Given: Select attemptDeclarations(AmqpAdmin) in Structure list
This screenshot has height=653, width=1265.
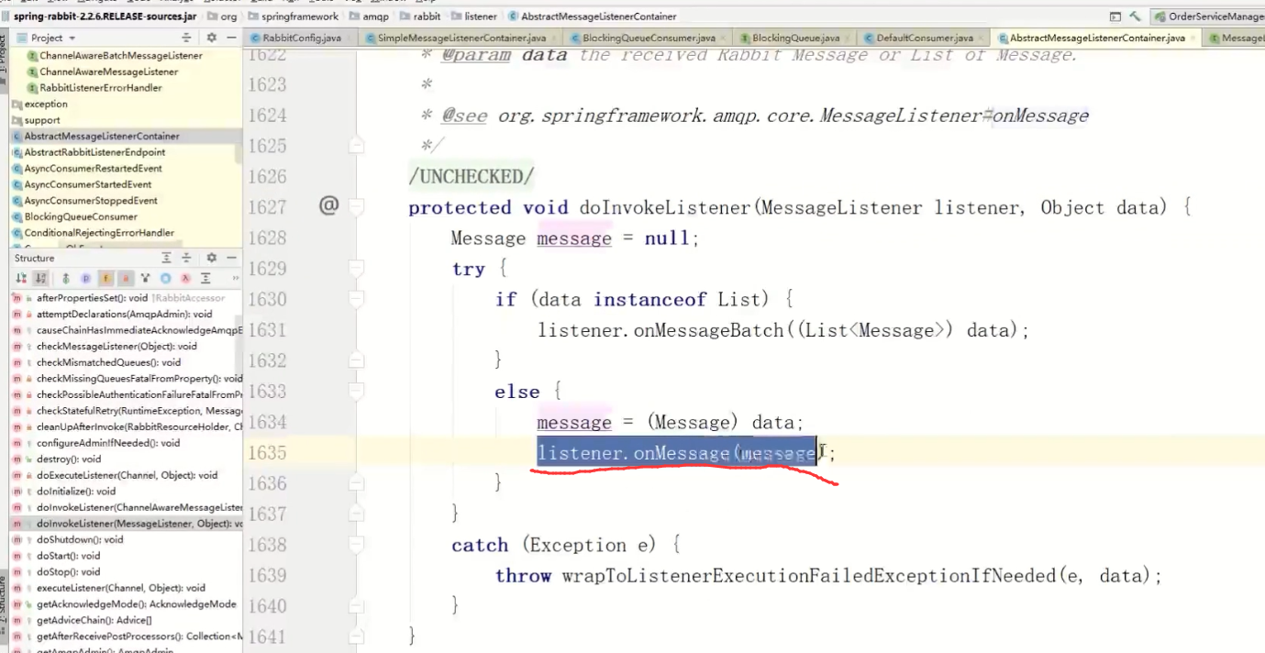Looking at the screenshot, I should [x=125, y=315].
